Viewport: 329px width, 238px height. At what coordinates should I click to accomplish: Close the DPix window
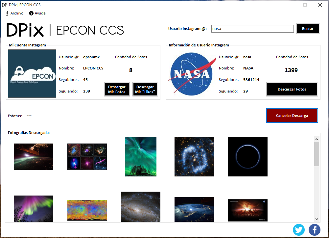coord(320,5)
